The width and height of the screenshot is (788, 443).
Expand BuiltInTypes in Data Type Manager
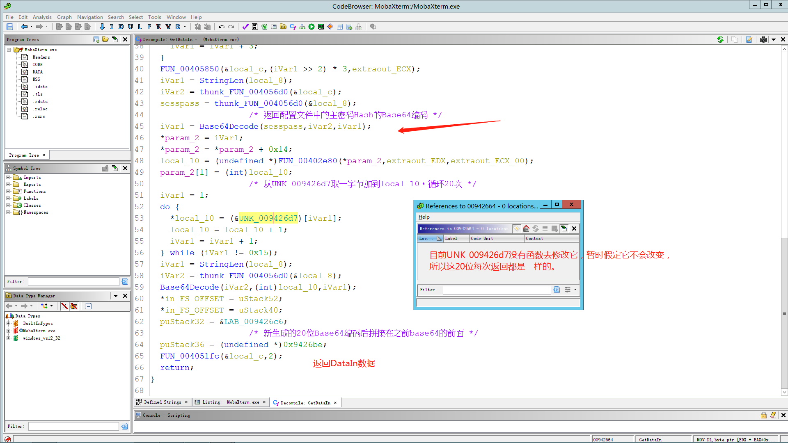click(8, 323)
